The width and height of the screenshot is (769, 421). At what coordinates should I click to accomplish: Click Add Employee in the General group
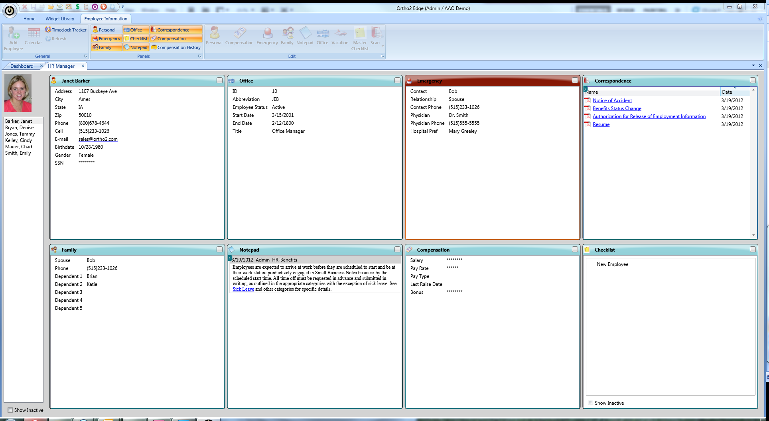(x=14, y=39)
